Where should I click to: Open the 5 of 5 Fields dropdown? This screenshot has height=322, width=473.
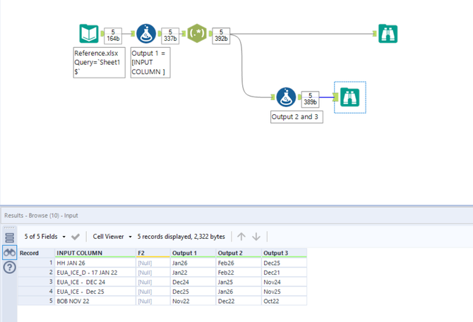pos(45,237)
